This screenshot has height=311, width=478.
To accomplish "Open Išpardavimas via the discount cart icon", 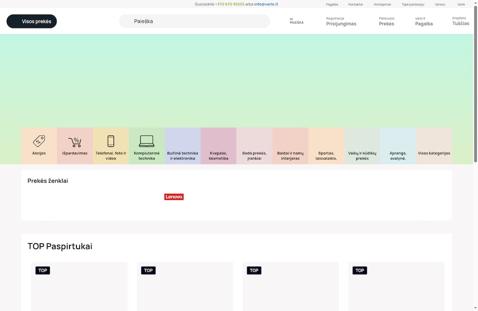I will pyautogui.click(x=75, y=142).
